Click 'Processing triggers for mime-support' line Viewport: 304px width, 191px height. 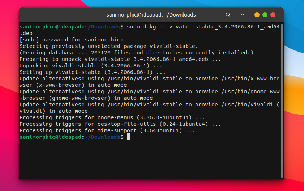[107, 130]
